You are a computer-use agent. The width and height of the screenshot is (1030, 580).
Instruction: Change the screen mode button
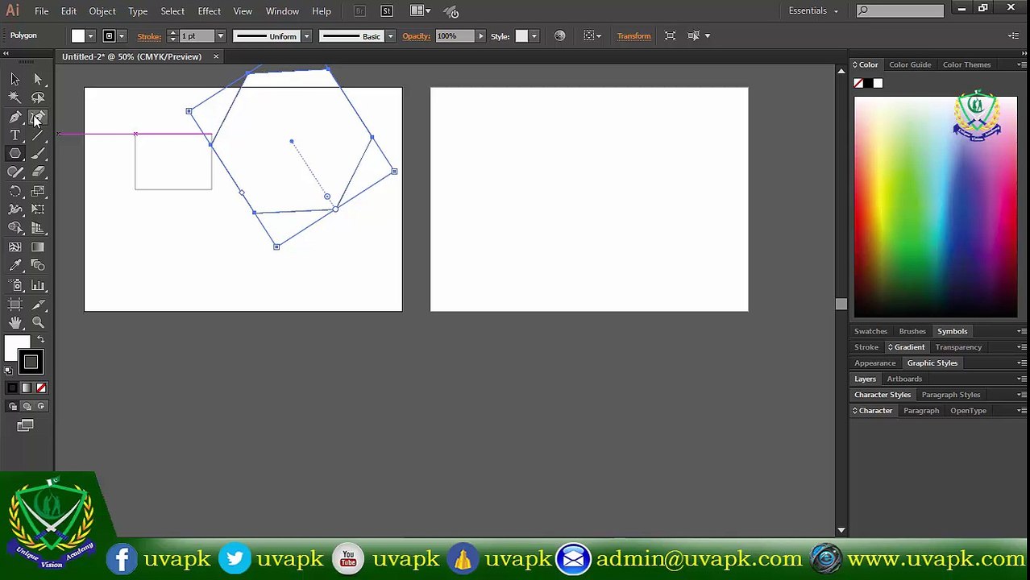coord(25,425)
